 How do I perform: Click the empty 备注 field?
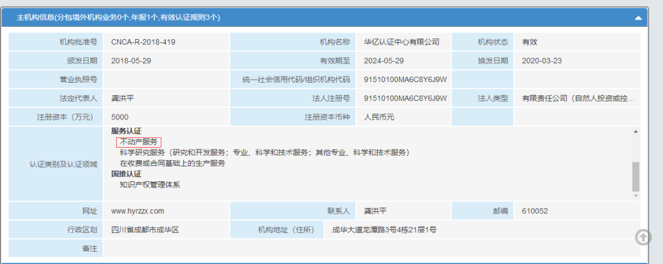pyautogui.click(x=368, y=249)
